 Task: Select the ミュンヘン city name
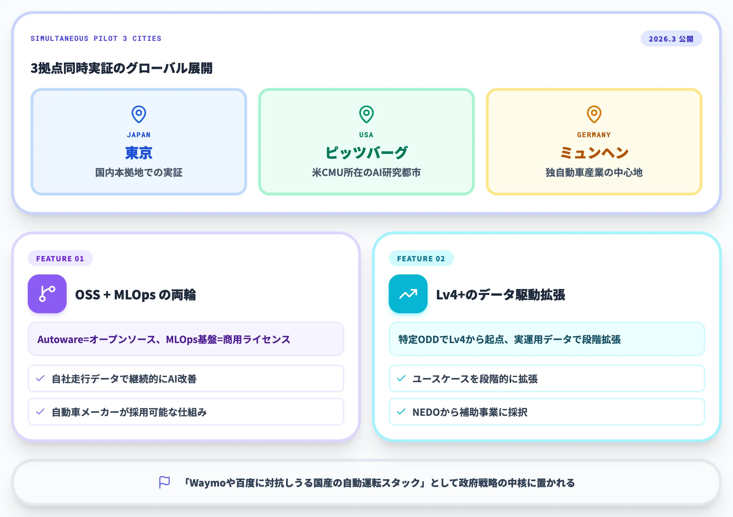point(594,153)
